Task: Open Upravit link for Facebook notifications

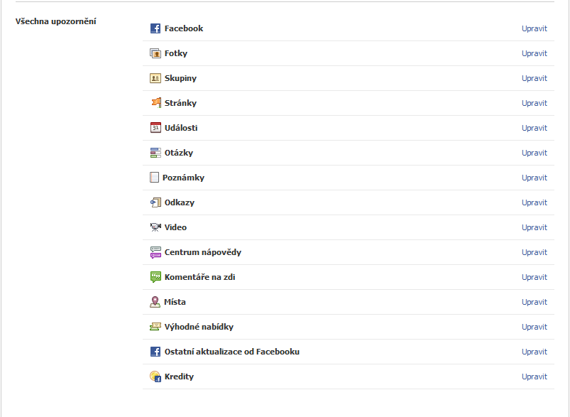Action: [535, 28]
